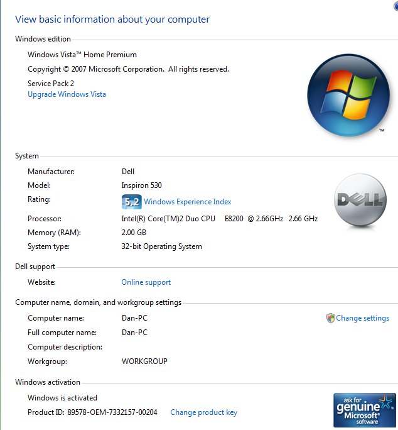Click the Dell support section header
Image resolution: width=398 pixels, height=430 pixels.
[x=35, y=267]
